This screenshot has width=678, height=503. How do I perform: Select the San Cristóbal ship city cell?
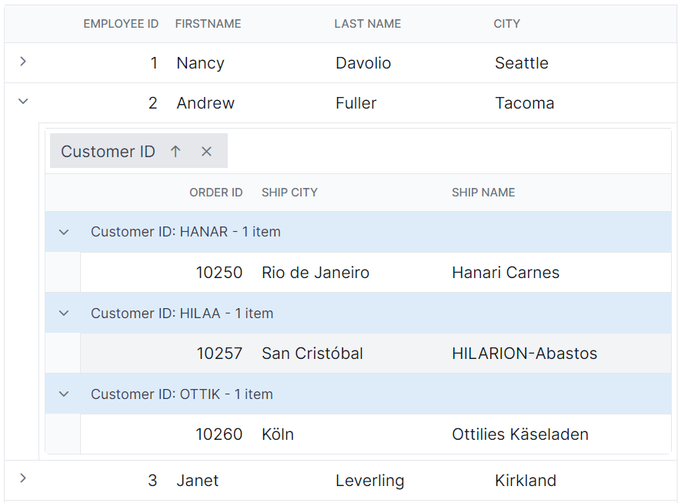312,354
